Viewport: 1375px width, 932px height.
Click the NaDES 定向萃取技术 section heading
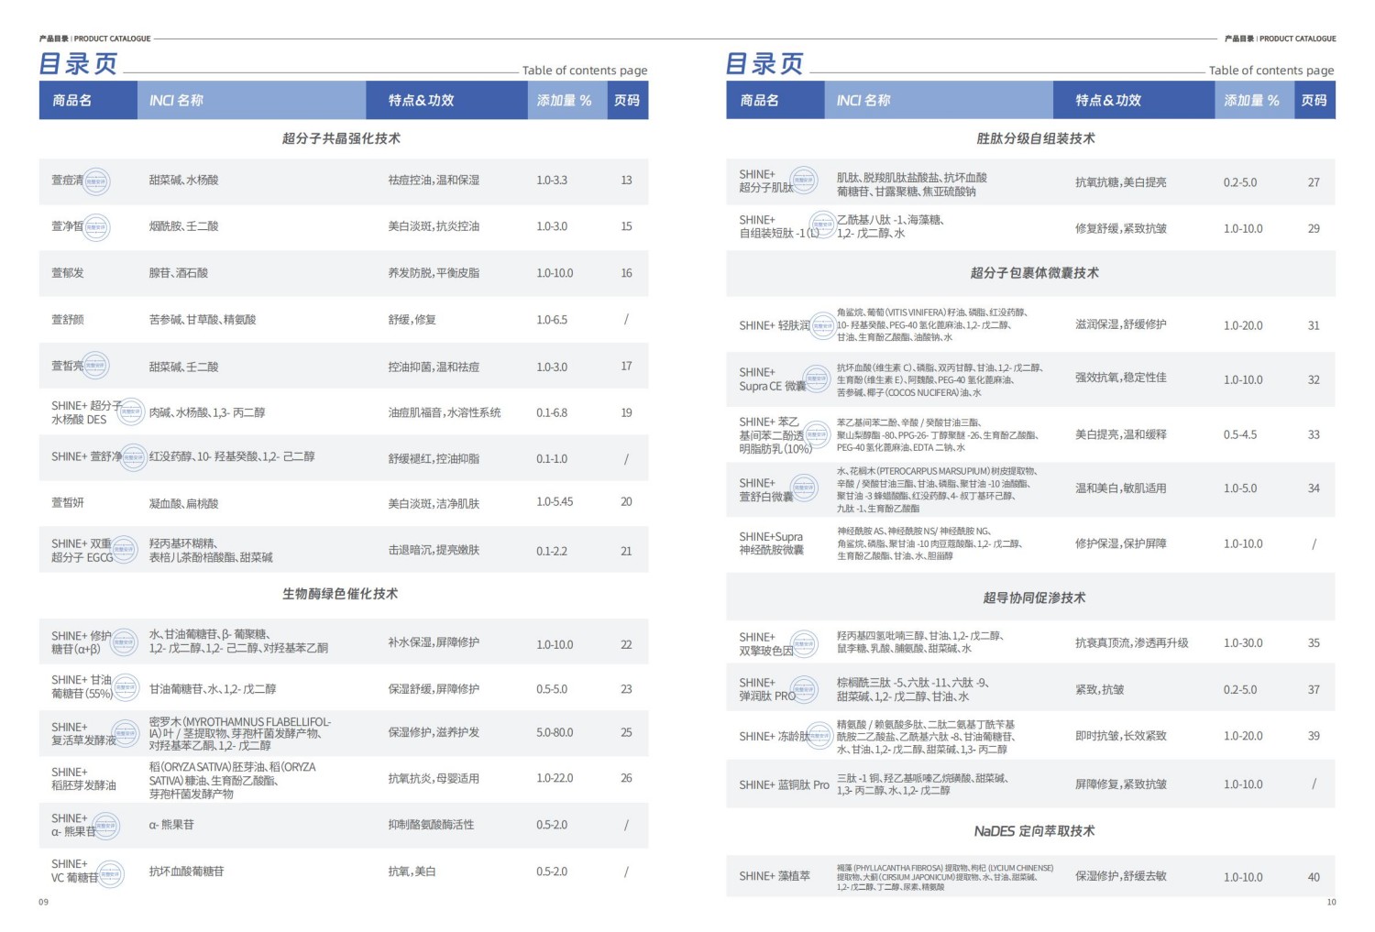click(x=1034, y=831)
